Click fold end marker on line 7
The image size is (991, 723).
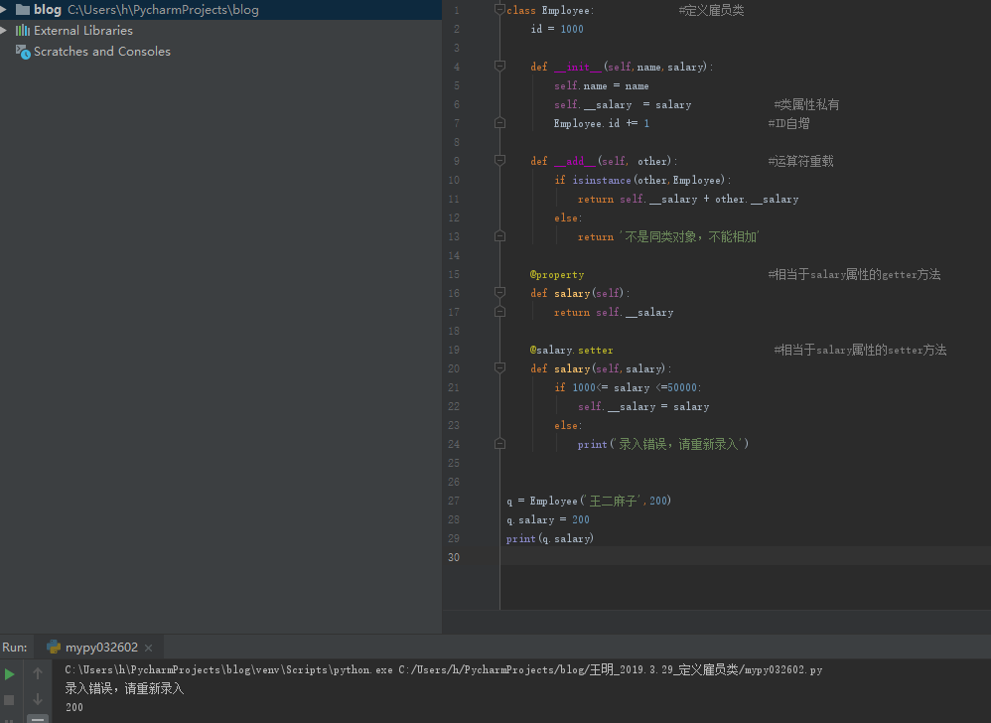pos(499,122)
